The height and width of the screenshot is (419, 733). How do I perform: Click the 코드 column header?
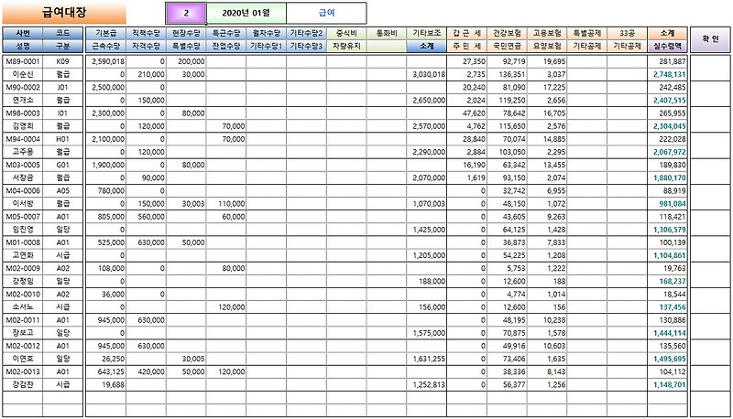coord(62,33)
